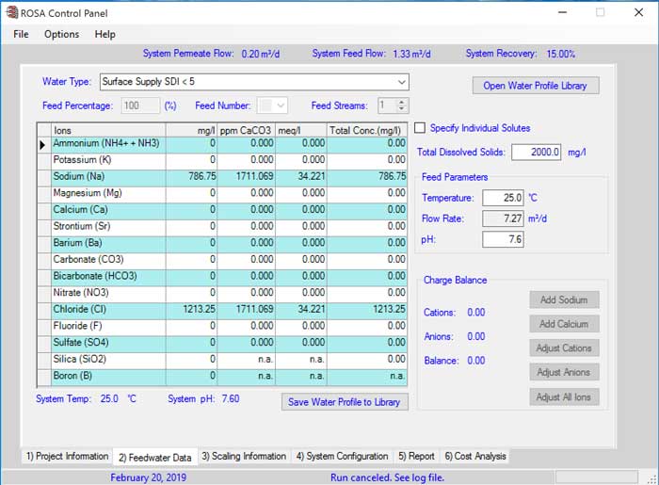Click the Calcium (Ca) row label
This screenshot has height=485, width=659.
tap(108, 210)
